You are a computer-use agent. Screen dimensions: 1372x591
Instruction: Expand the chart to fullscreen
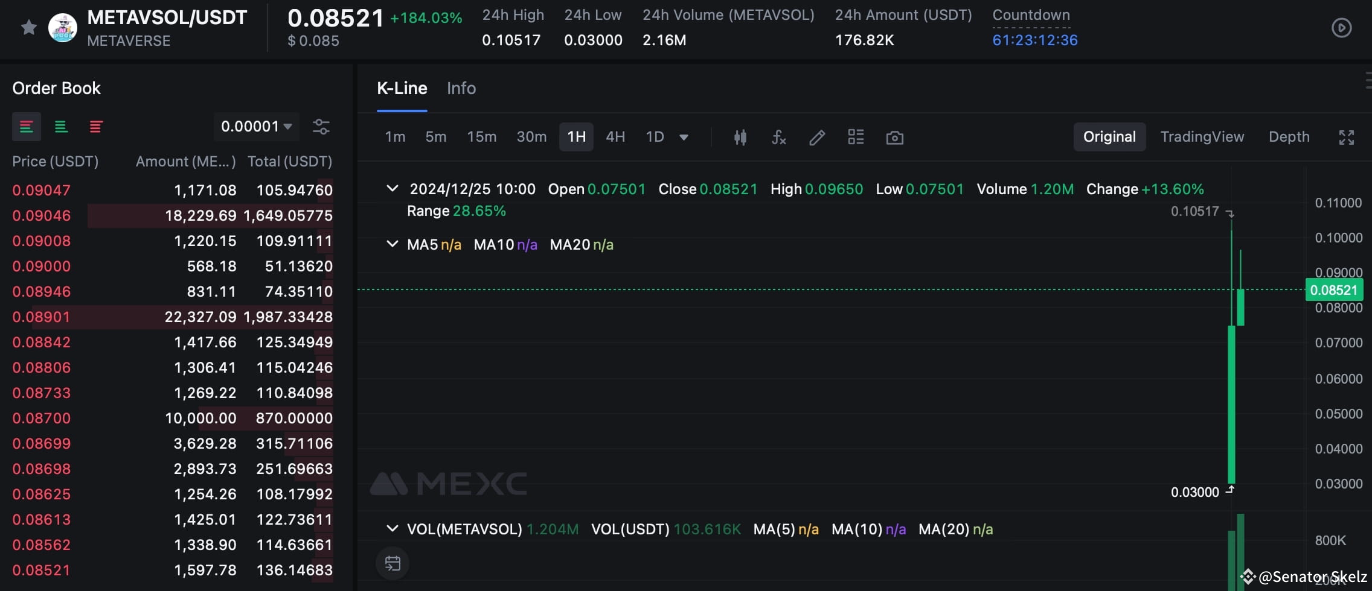point(1347,137)
